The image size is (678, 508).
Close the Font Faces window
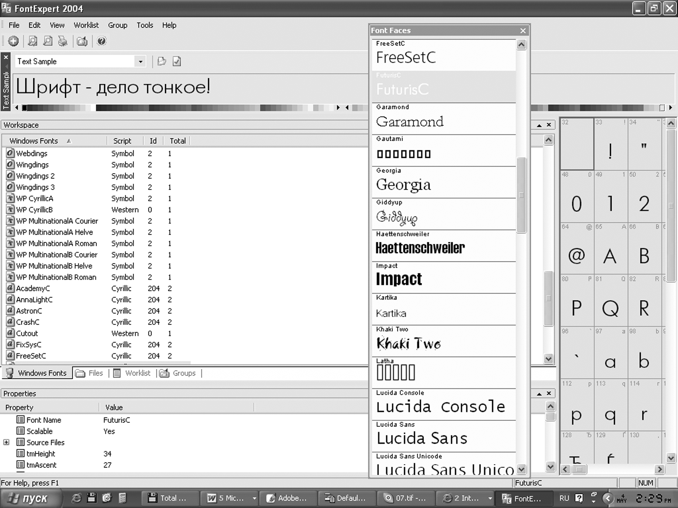[523, 31]
